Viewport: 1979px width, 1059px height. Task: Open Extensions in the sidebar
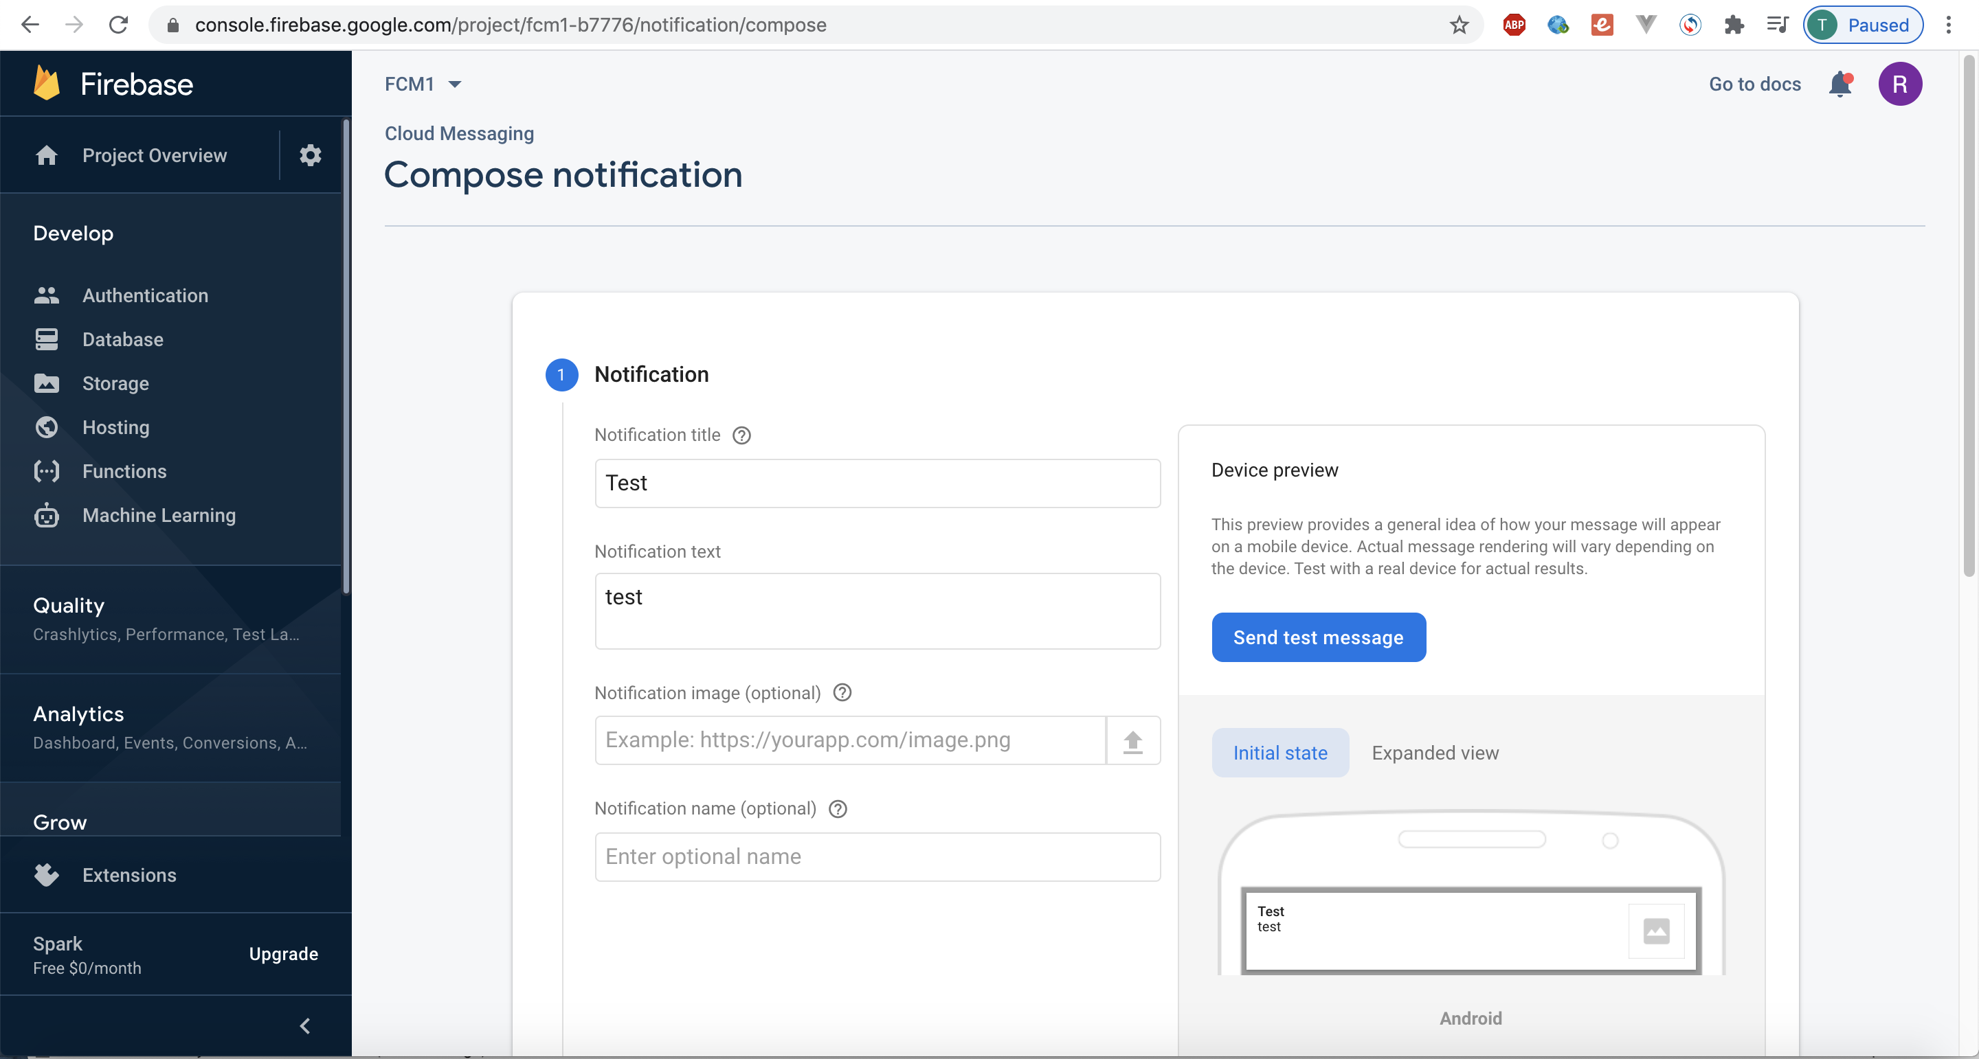pos(129,876)
